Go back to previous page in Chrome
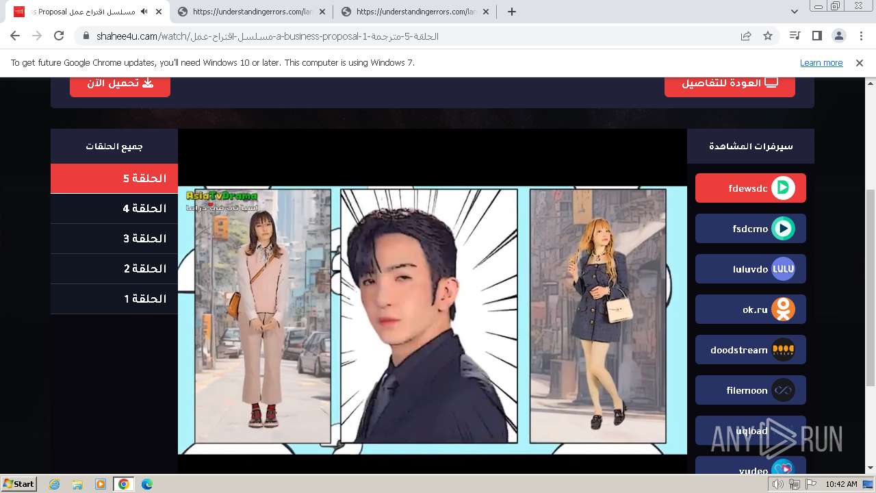This screenshot has width=876, height=493. (x=15, y=36)
